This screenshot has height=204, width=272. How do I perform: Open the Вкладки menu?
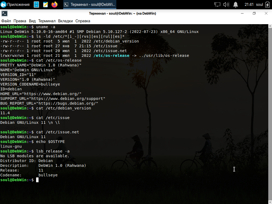click(65, 21)
